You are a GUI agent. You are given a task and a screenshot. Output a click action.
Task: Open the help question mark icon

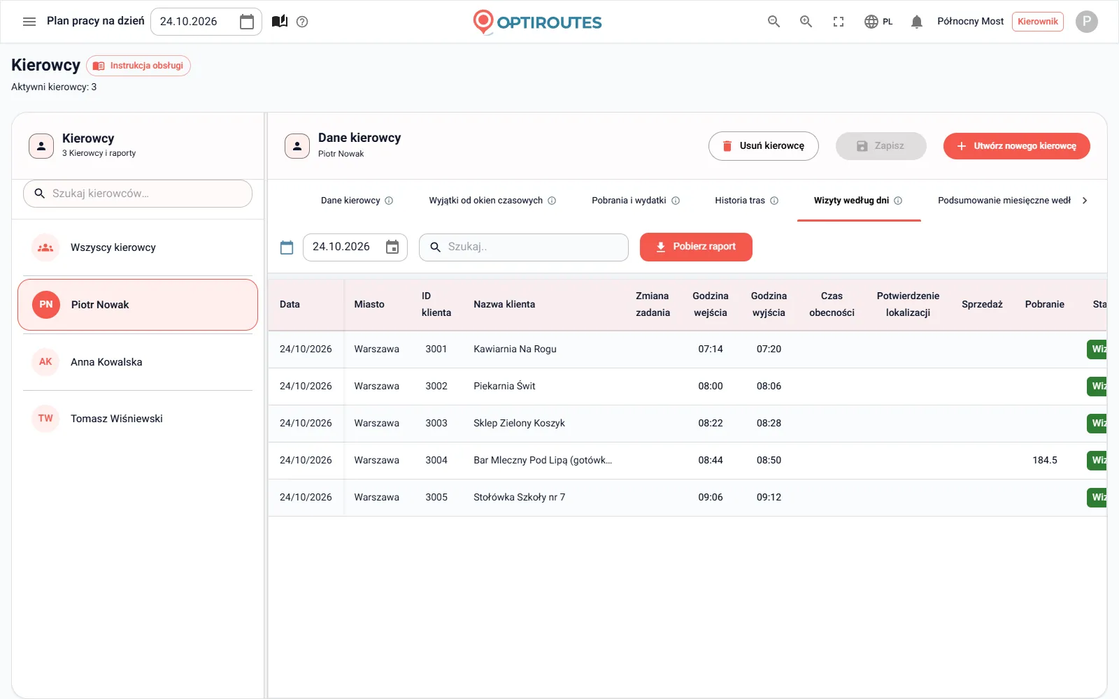tap(302, 22)
